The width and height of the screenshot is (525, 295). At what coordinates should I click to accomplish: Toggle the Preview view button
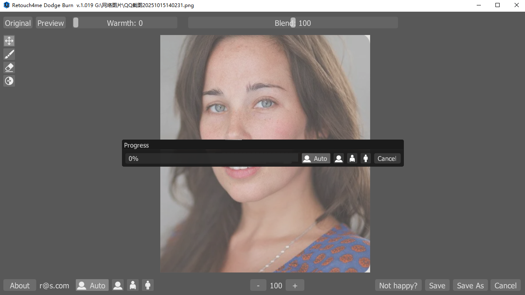coord(51,23)
